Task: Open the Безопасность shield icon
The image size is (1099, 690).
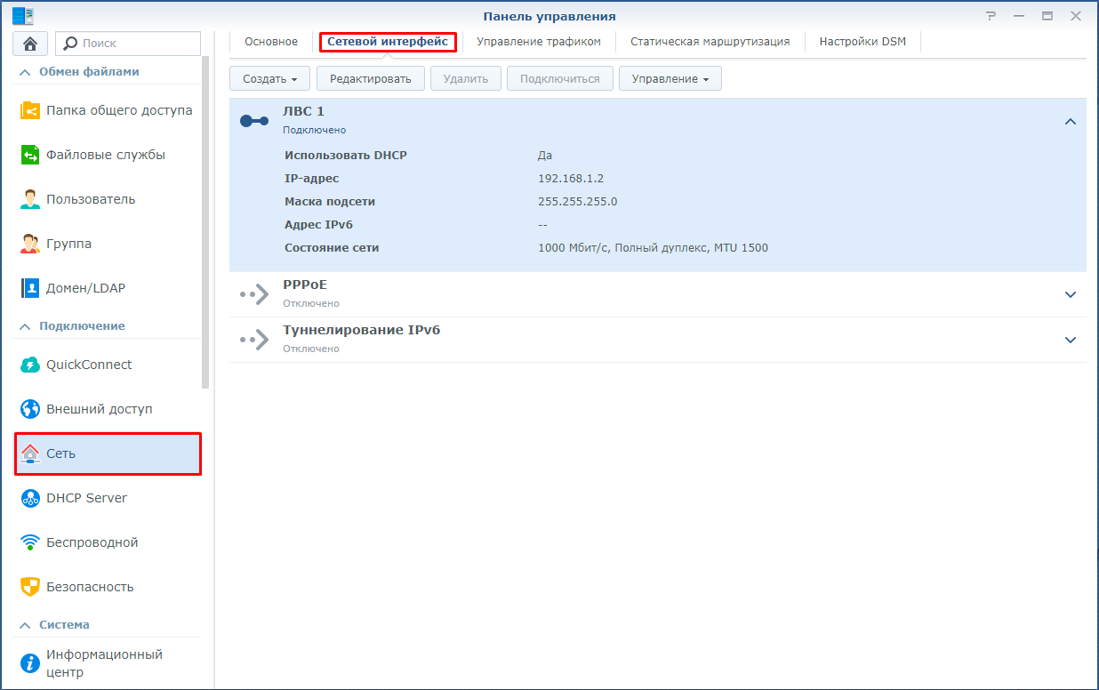Action: pyautogui.click(x=30, y=587)
